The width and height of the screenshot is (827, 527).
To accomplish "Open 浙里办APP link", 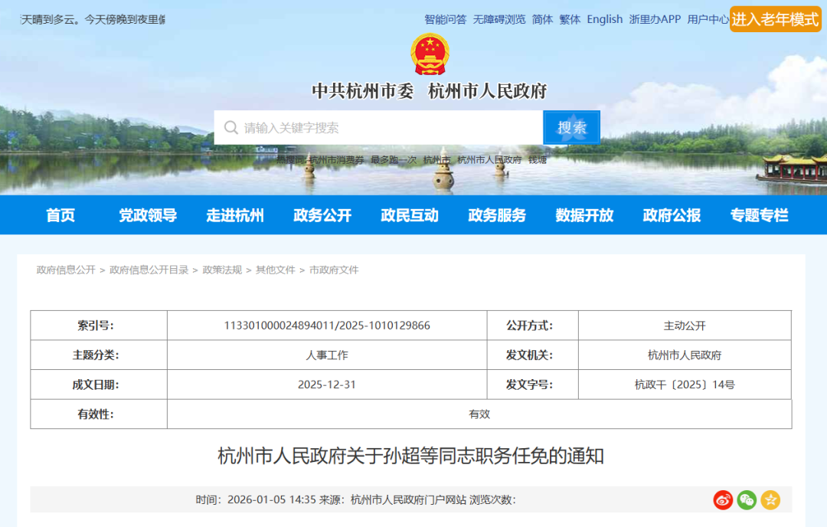I will pos(655,19).
